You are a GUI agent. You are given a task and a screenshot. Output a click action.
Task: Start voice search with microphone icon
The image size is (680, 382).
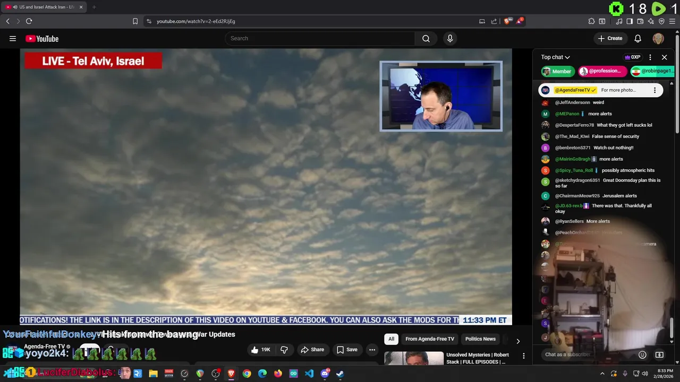[450, 38]
